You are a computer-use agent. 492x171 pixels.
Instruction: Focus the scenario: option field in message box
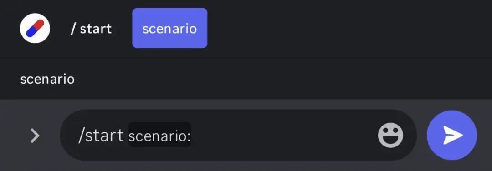[160, 135]
